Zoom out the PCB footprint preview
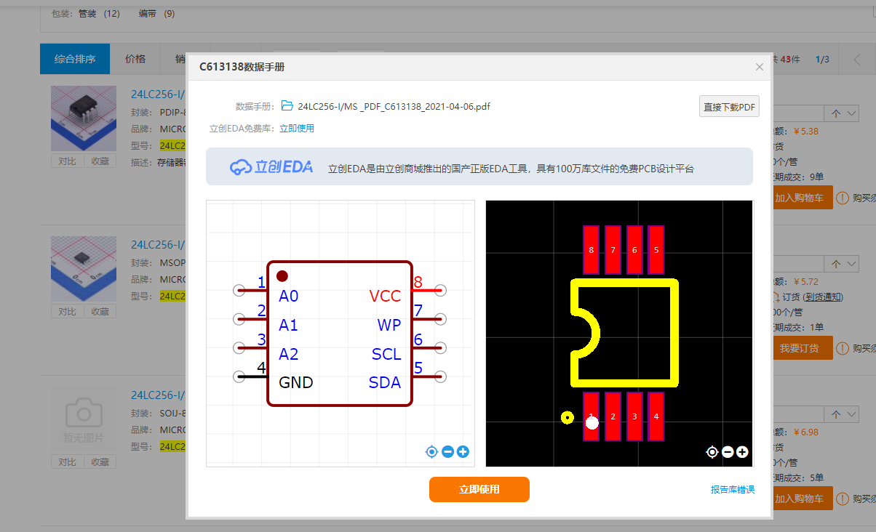This screenshot has height=532, width=876. [x=728, y=452]
